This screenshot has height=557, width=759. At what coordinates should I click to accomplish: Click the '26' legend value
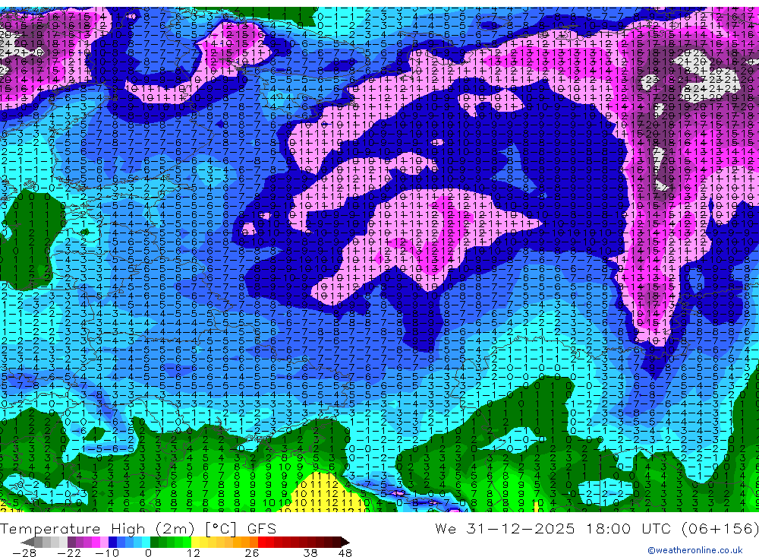coord(252,553)
